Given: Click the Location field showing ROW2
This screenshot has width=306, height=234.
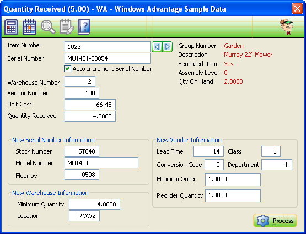Looking at the screenshot, I should click(84, 216).
